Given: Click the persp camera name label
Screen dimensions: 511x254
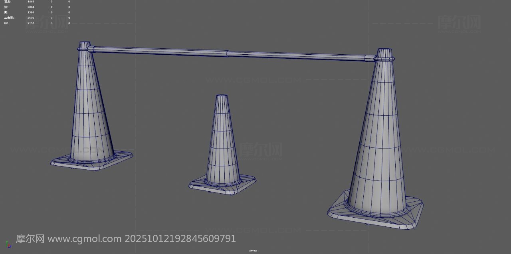Looking at the screenshot, I should point(253,251).
